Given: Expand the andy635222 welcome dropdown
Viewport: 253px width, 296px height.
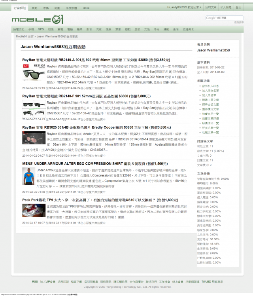Looking at the screenshot, I should (184, 7).
